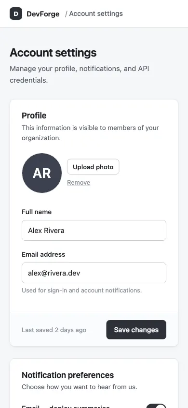This screenshot has width=188, height=408.
Task: Focus the Email address input field
Action: pyautogui.click(x=94, y=273)
